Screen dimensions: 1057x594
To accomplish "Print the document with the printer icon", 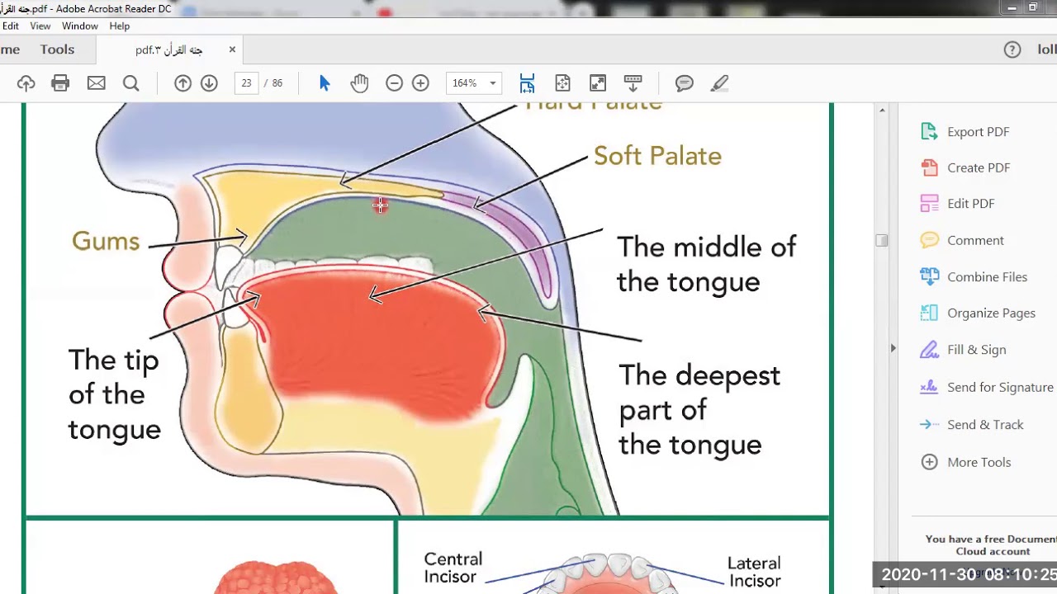I will pos(60,83).
